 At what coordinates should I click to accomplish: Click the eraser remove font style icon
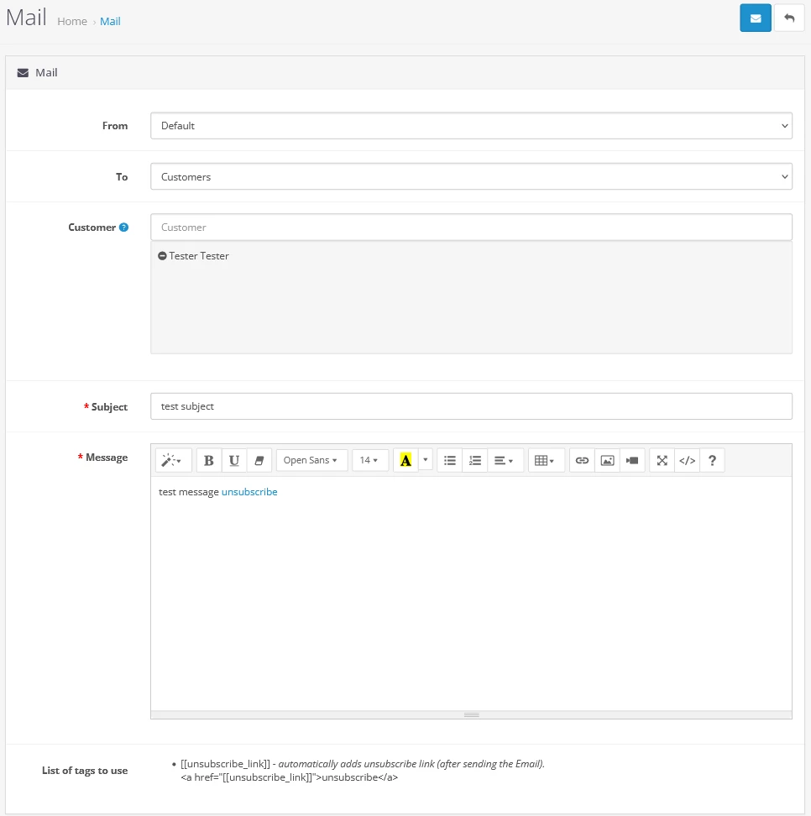pyautogui.click(x=259, y=460)
